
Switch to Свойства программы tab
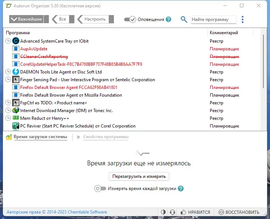click(106, 137)
